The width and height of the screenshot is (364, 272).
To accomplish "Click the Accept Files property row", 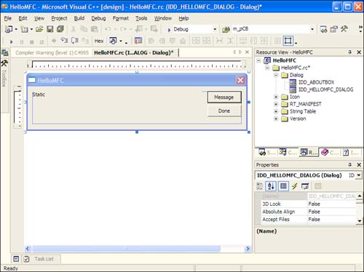I will (309, 220).
